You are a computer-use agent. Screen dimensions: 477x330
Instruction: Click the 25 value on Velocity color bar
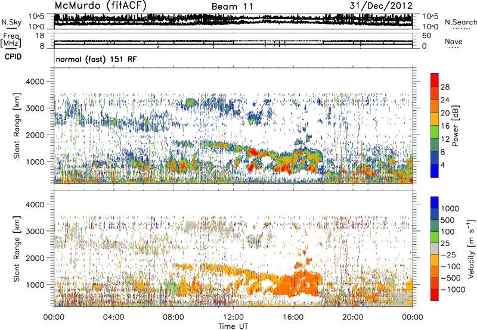coord(445,244)
